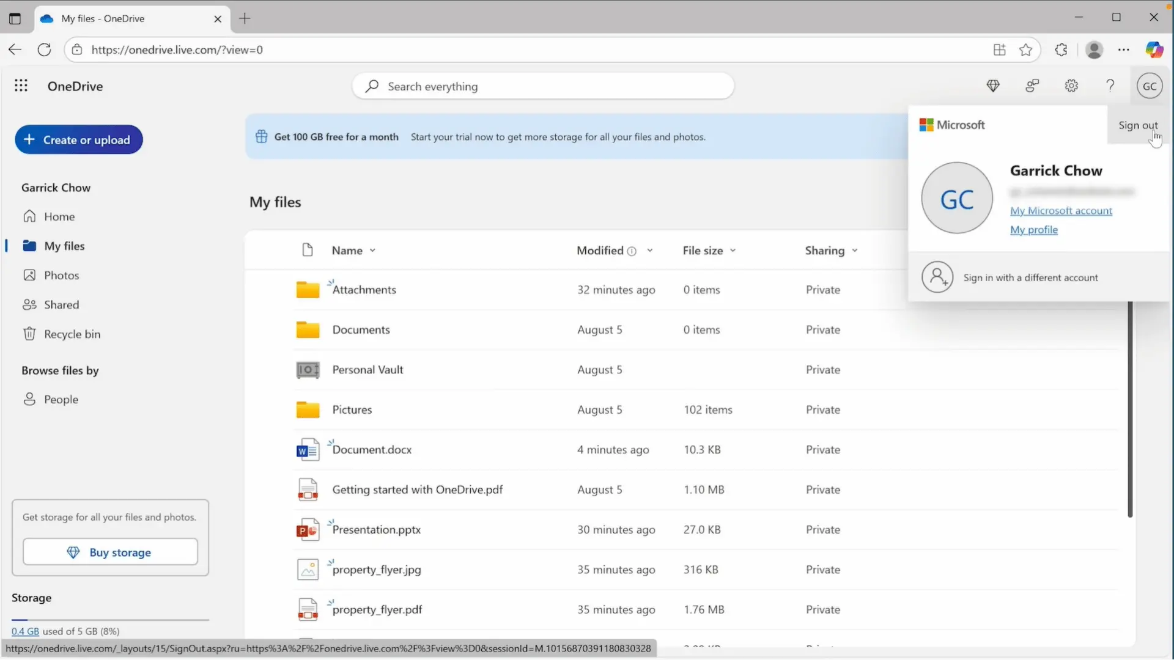Image resolution: width=1174 pixels, height=660 pixels.
Task: Open the tab actions menu icon
Action: pos(15,18)
